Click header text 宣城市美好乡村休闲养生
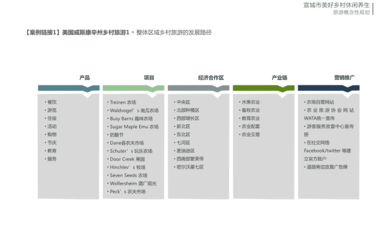Screen dimensions: 383x242 coord(337,5)
